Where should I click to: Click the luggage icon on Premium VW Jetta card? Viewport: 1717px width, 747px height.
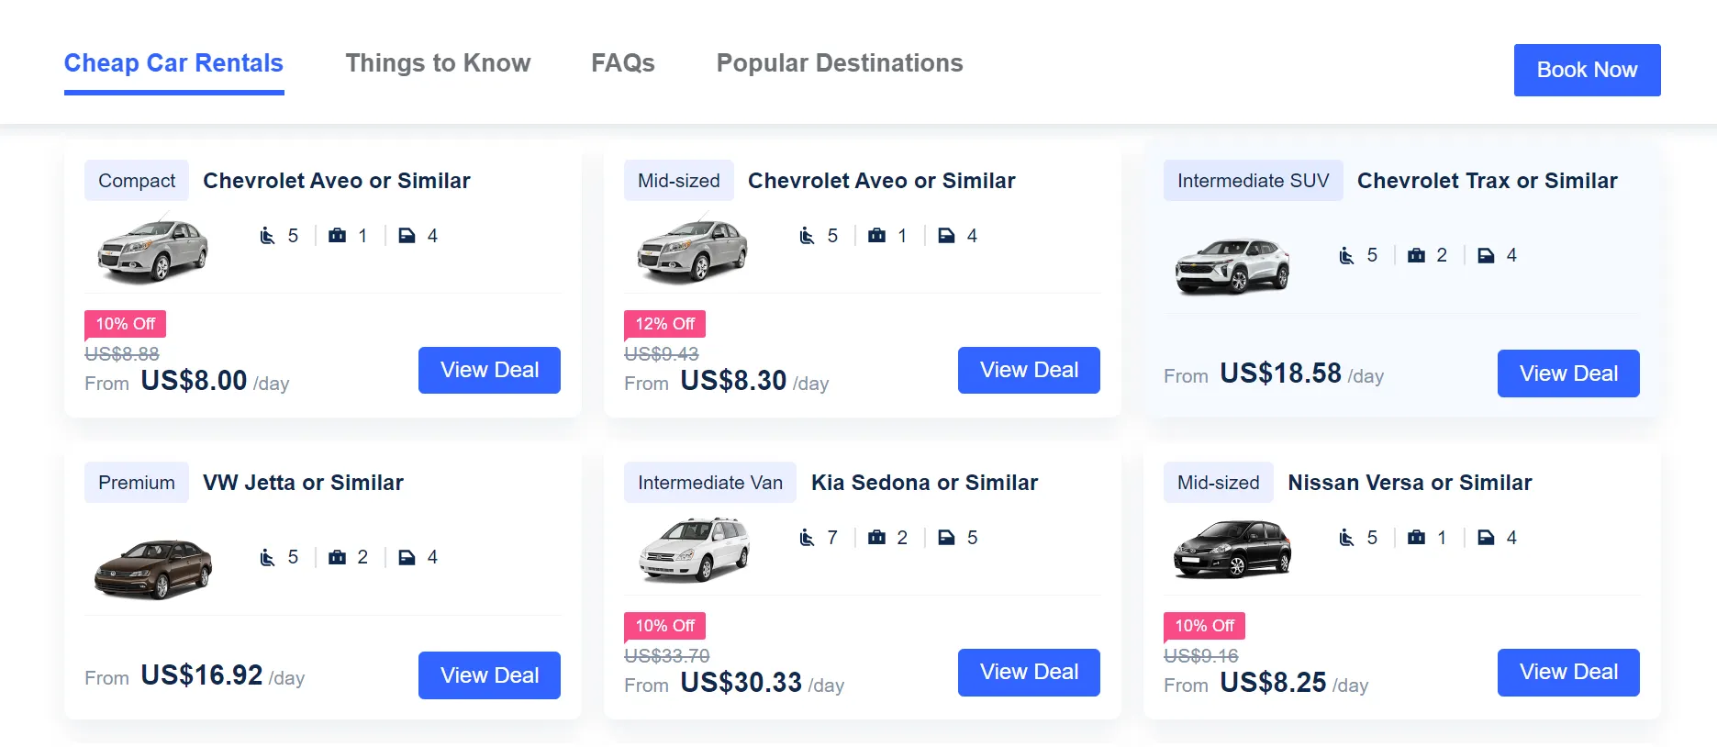point(337,557)
